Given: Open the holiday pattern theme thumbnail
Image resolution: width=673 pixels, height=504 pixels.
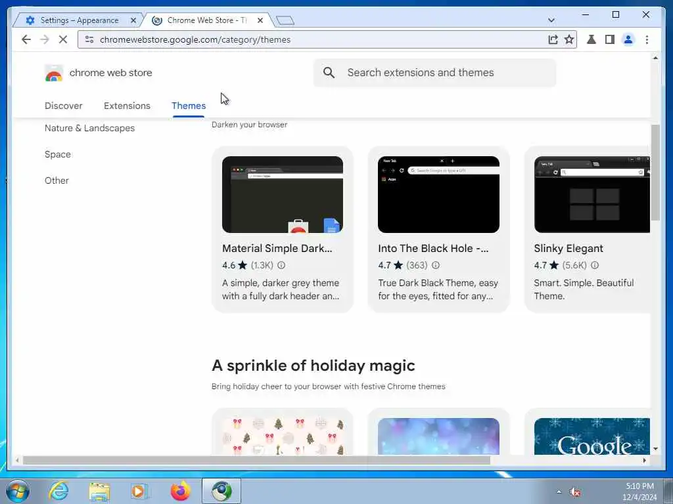Looking at the screenshot, I should pos(283,436).
